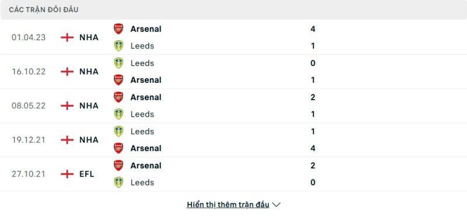Image resolution: width=467 pixels, height=218 pixels.
Task: Click England flag beside 19.12.21 date
Action: [67, 140]
